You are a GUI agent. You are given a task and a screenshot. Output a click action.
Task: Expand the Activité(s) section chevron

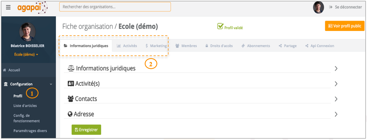tap(336, 84)
